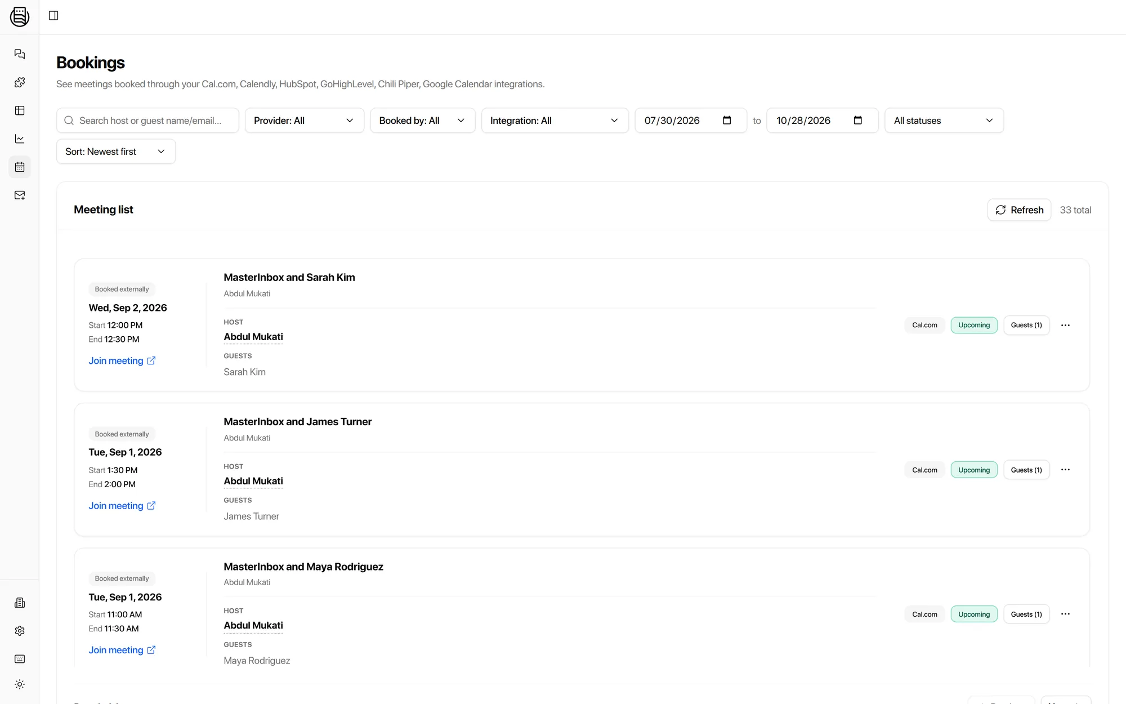Click external link icon for Maya Rodriguez meeting

[151, 649]
